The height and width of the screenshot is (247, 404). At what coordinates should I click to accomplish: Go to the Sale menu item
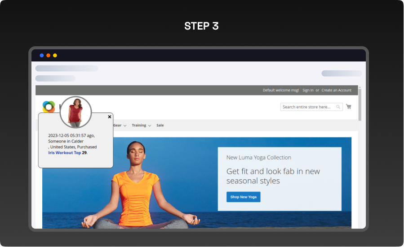coord(160,126)
